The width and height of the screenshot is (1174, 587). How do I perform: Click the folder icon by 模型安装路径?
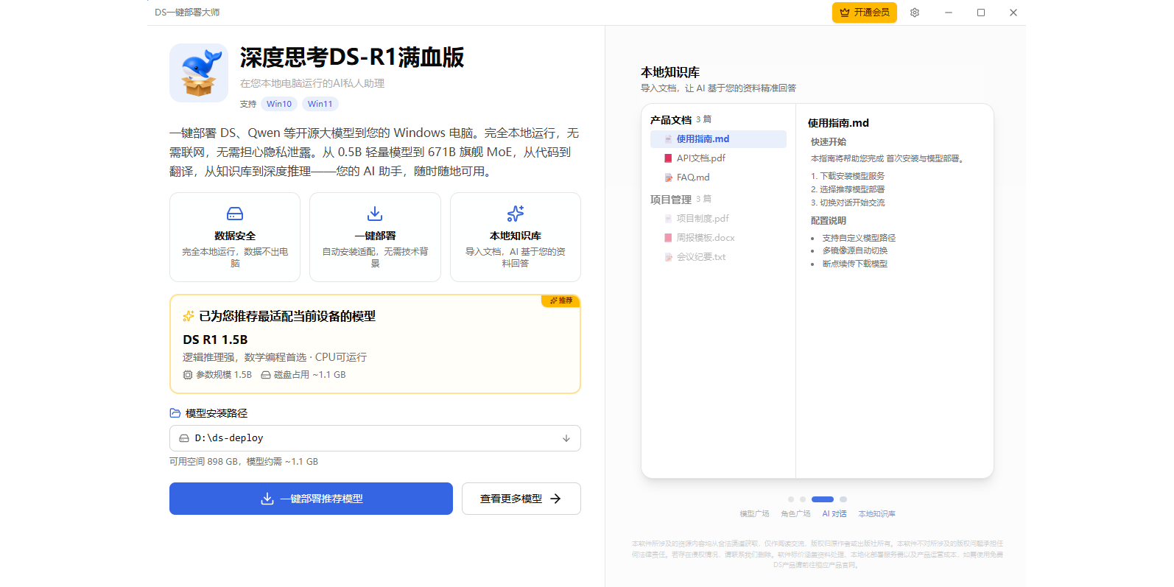click(x=175, y=413)
